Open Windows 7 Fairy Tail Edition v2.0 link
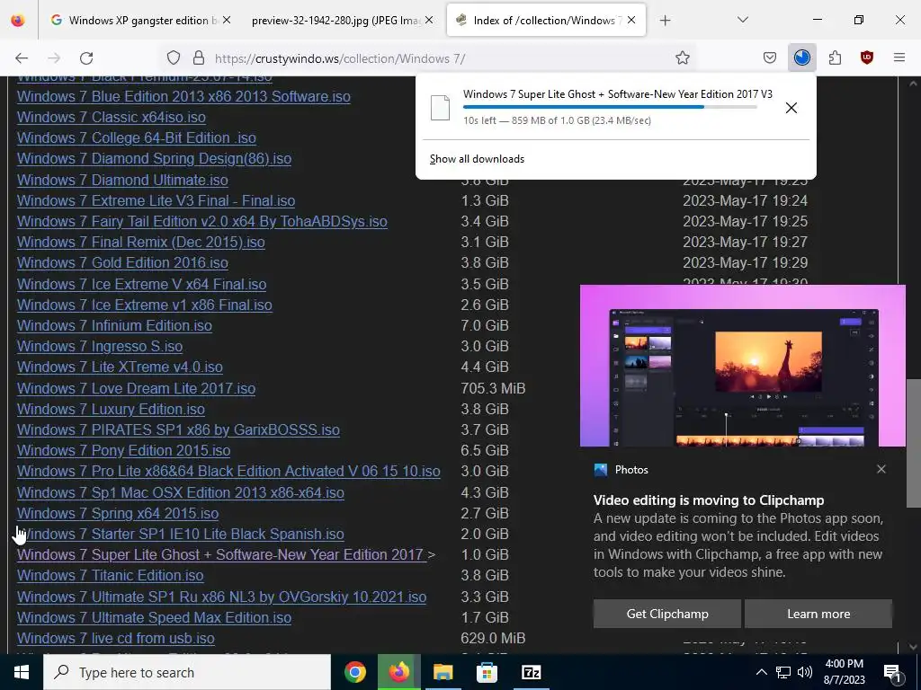Screen dimensions: 921x690 [x=202, y=221]
